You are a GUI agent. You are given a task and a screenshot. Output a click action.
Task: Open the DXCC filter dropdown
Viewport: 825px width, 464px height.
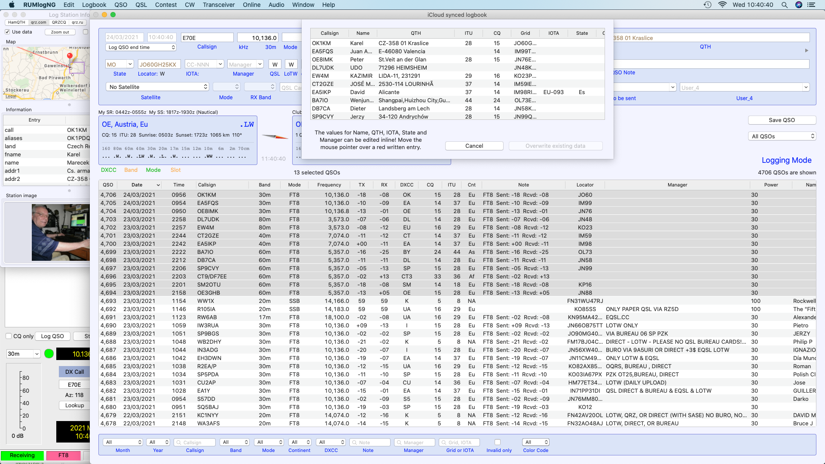click(x=331, y=442)
